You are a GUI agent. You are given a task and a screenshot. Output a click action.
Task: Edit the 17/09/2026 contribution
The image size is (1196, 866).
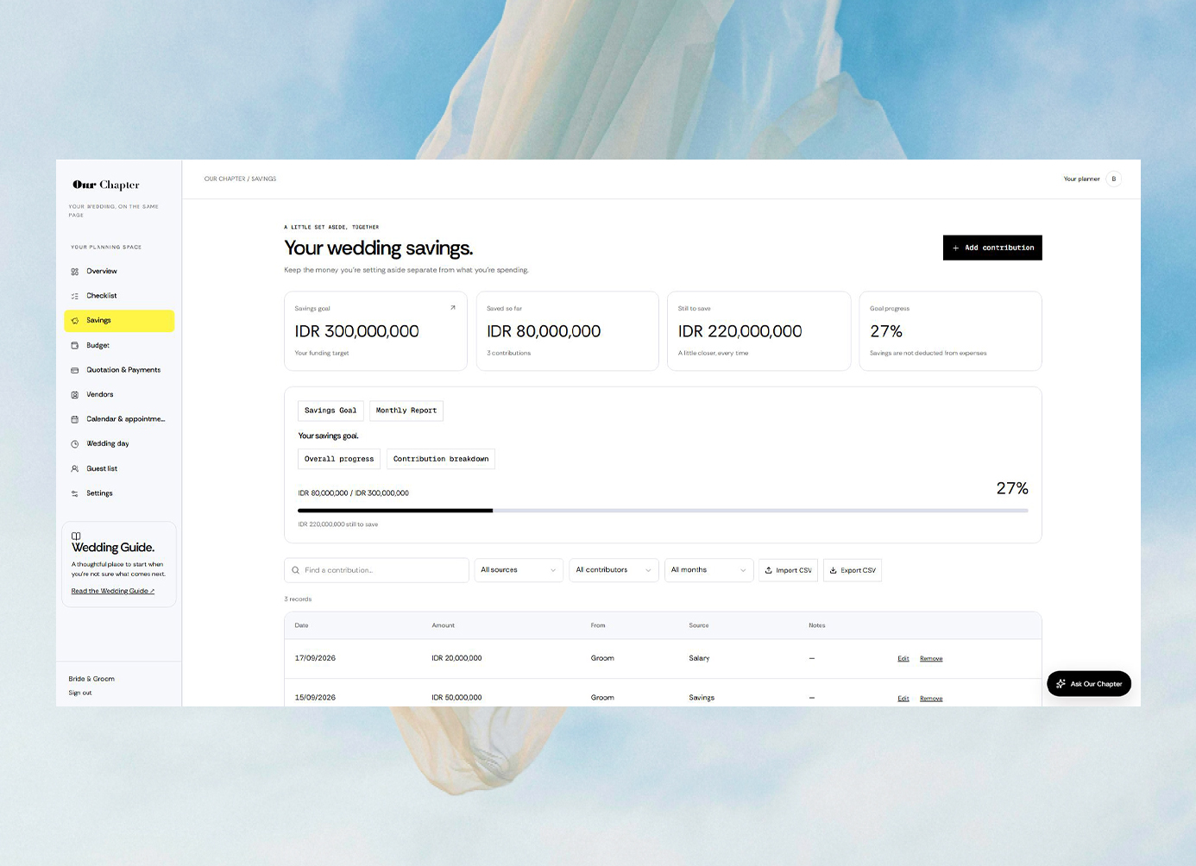[903, 659]
